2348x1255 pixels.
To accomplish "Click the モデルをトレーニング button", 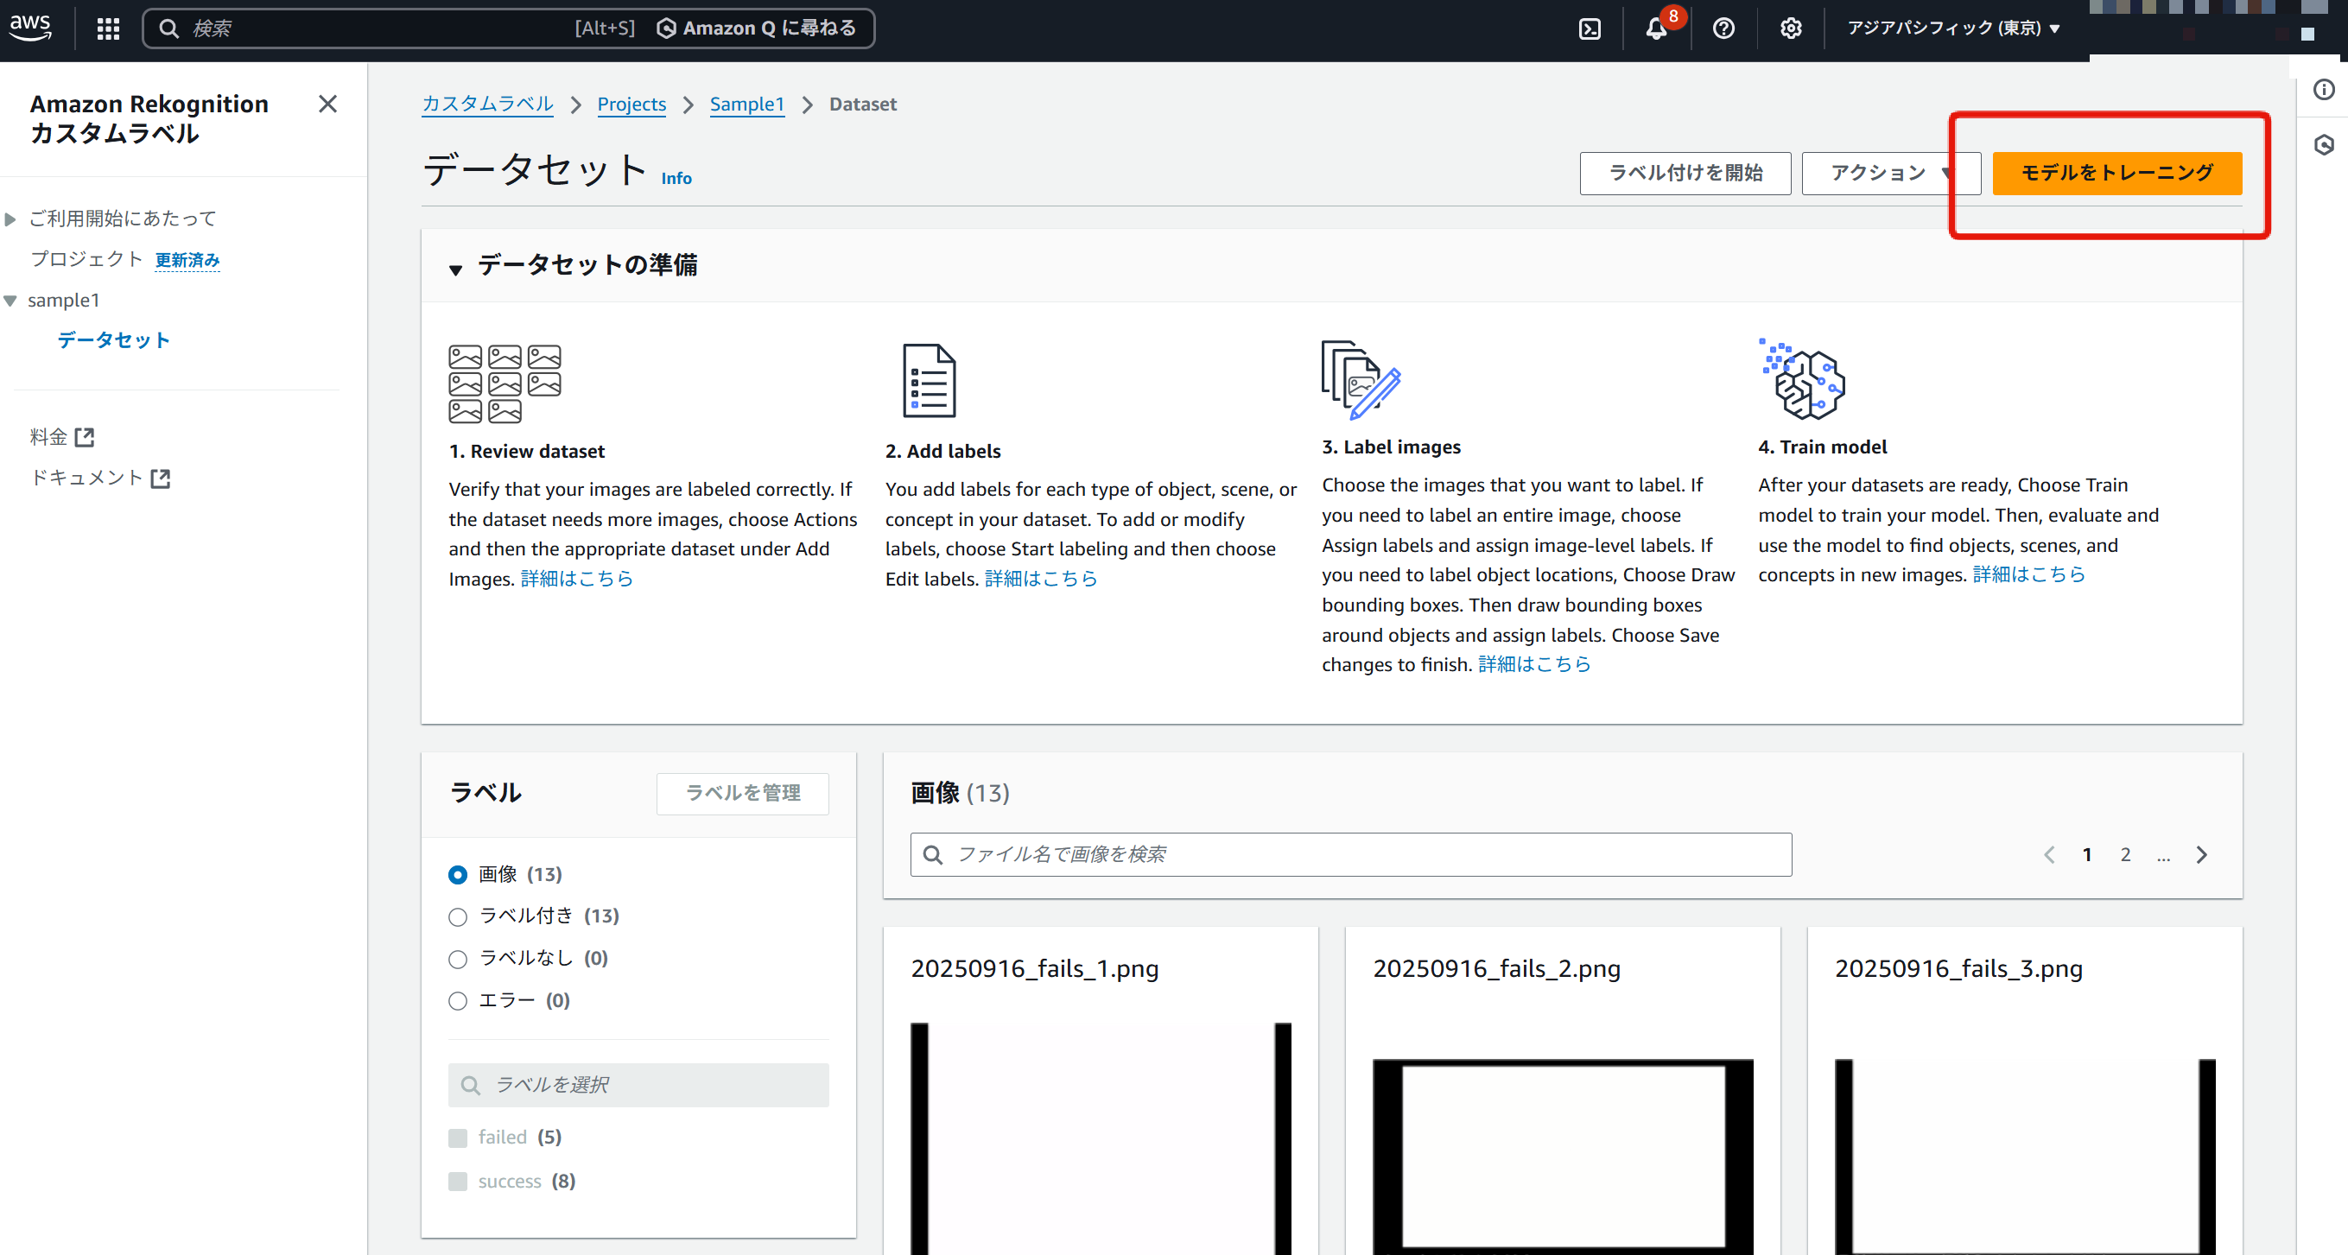I will click(2116, 173).
